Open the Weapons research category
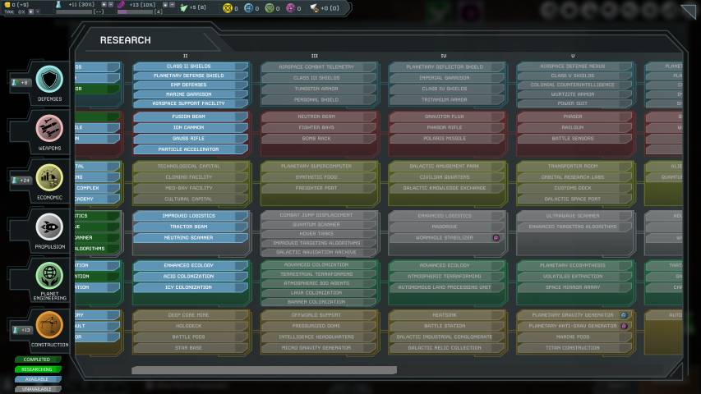The width and height of the screenshot is (701, 394). point(49,128)
